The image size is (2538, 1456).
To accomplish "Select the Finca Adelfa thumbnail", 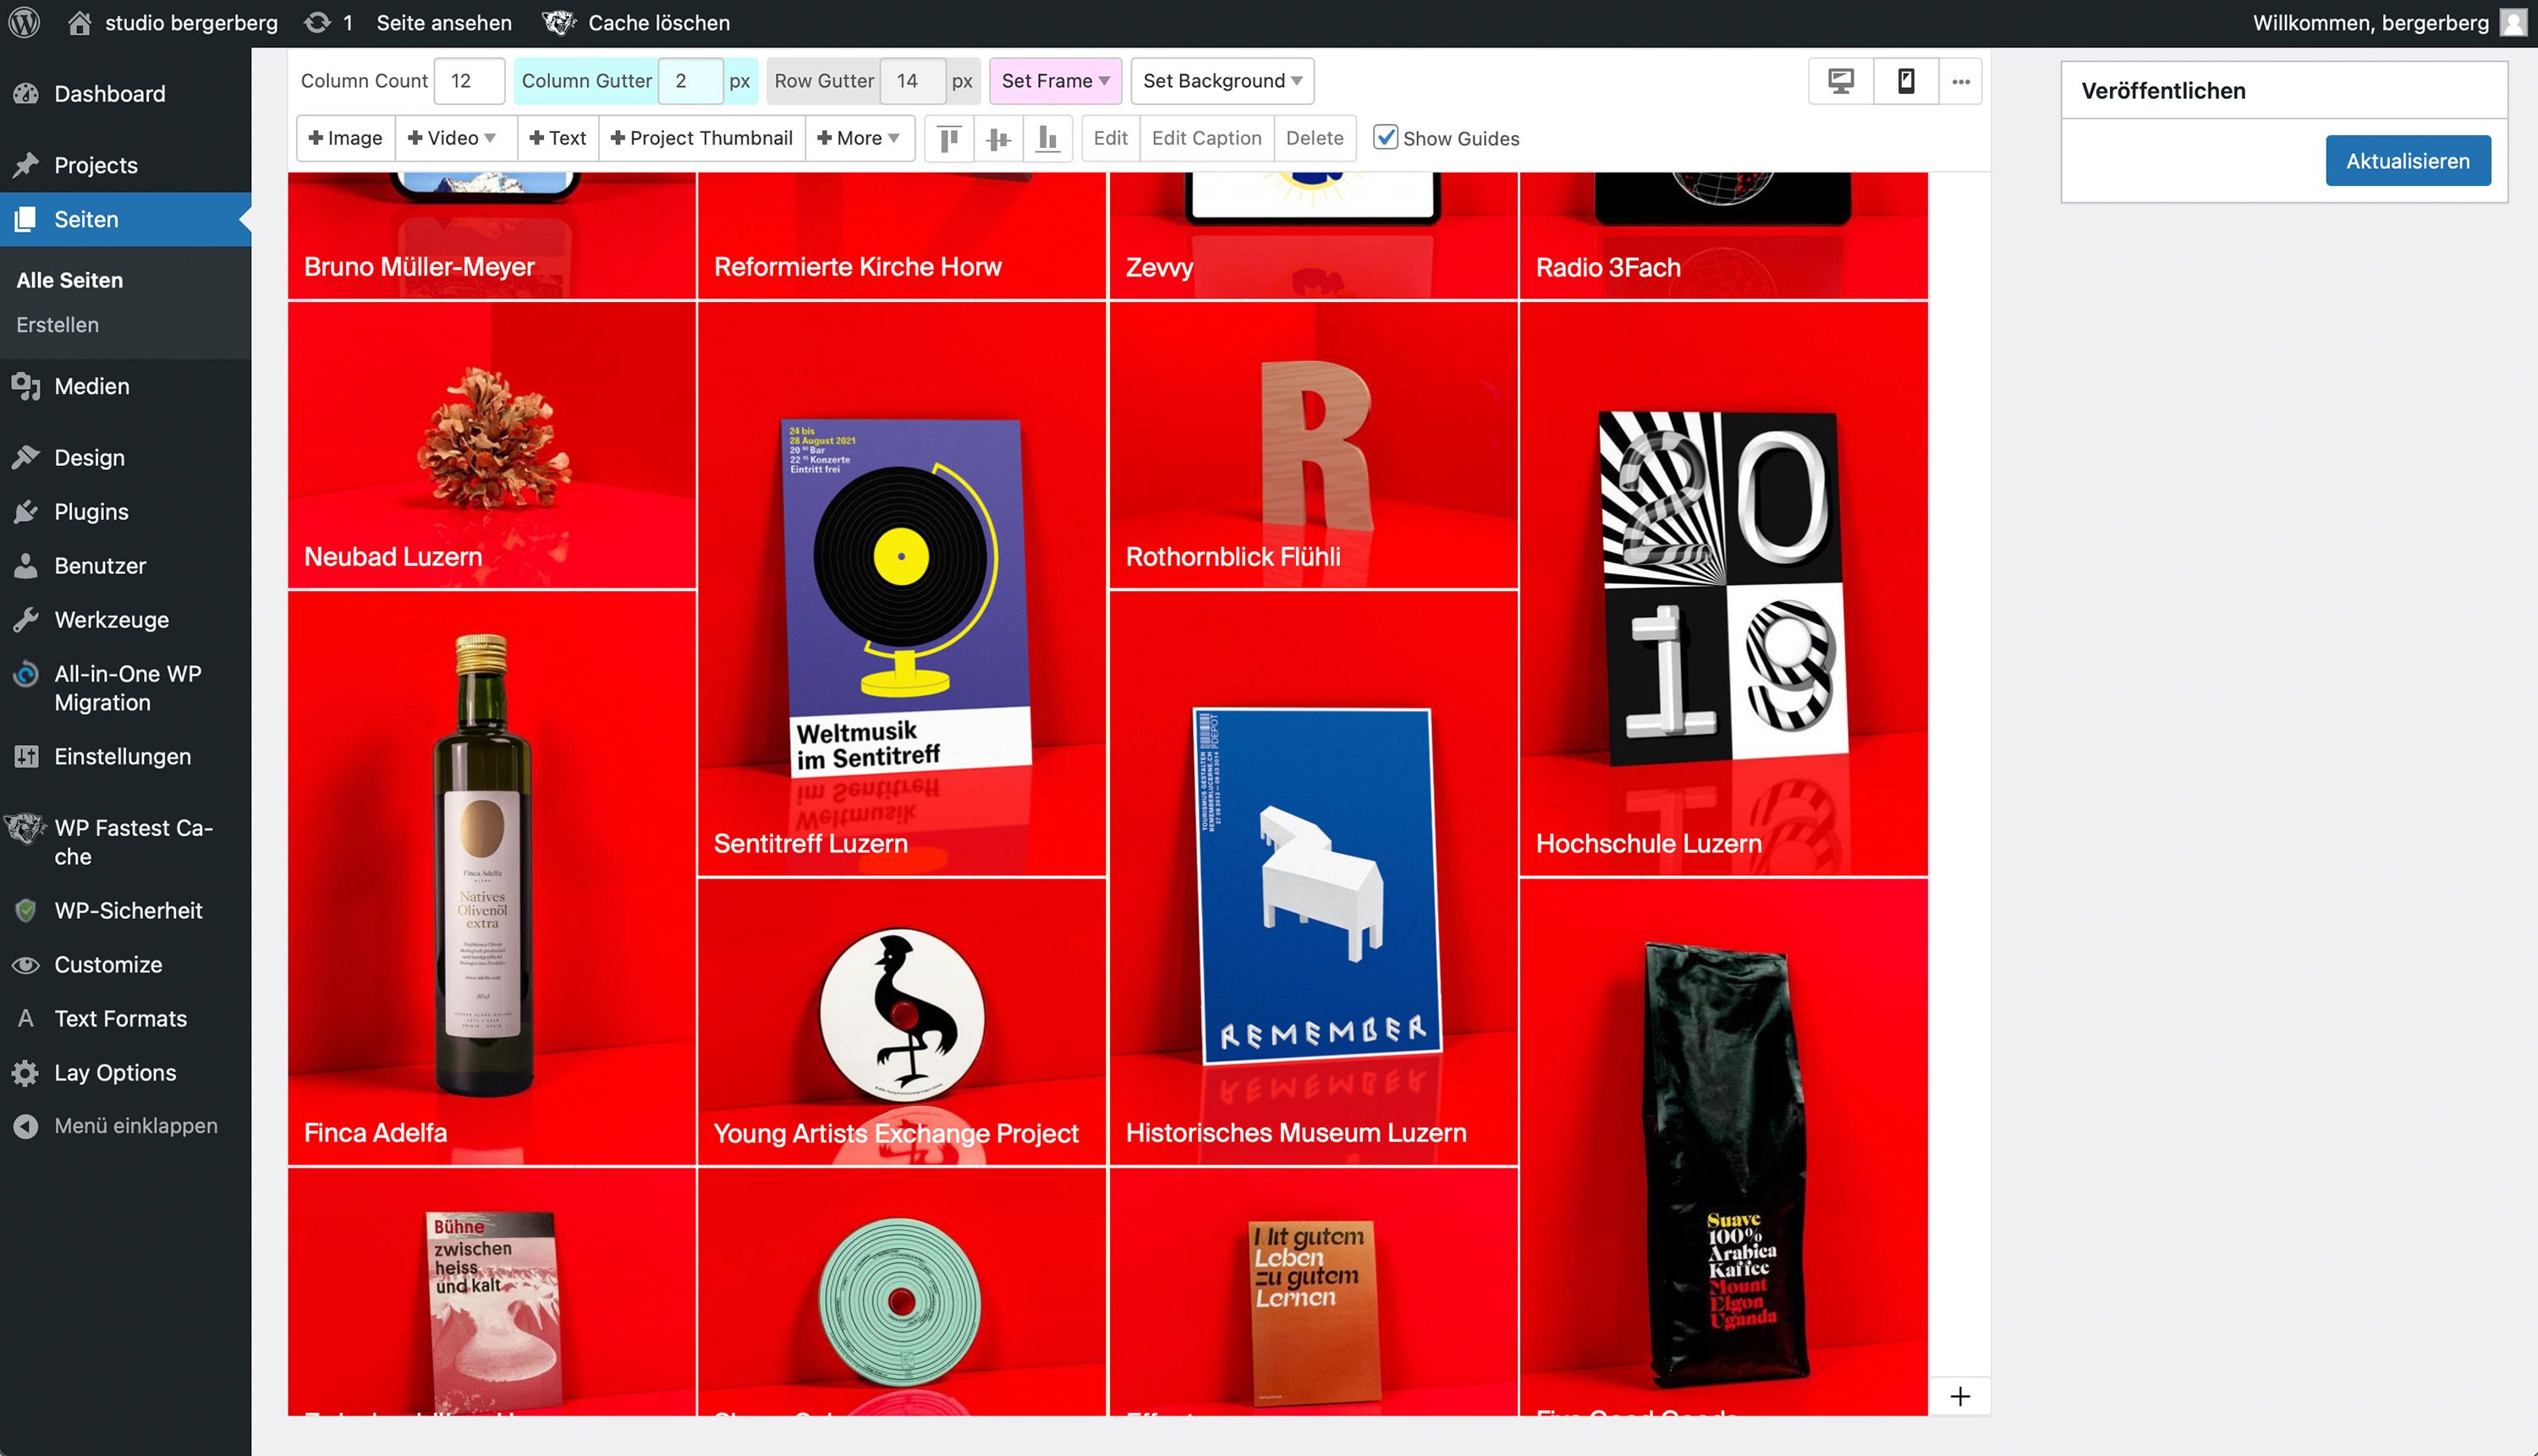I will (x=492, y=878).
